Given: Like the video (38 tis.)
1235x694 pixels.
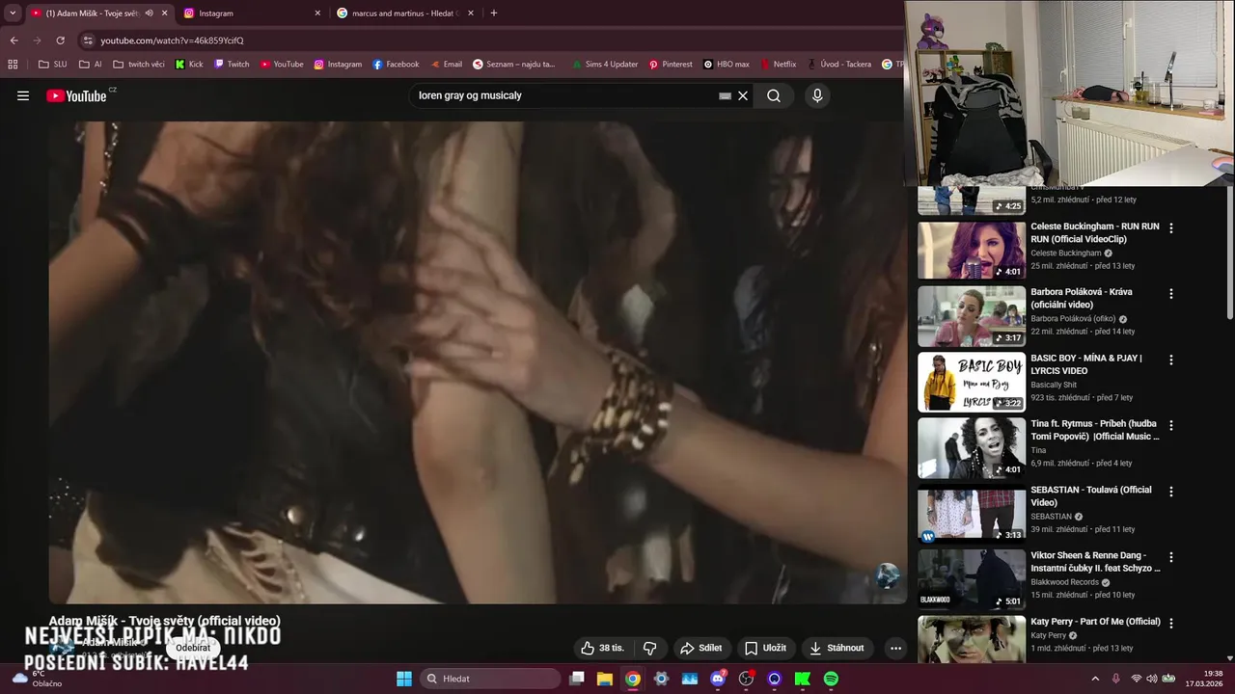Looking at the screenshot, I should point(602,648).
